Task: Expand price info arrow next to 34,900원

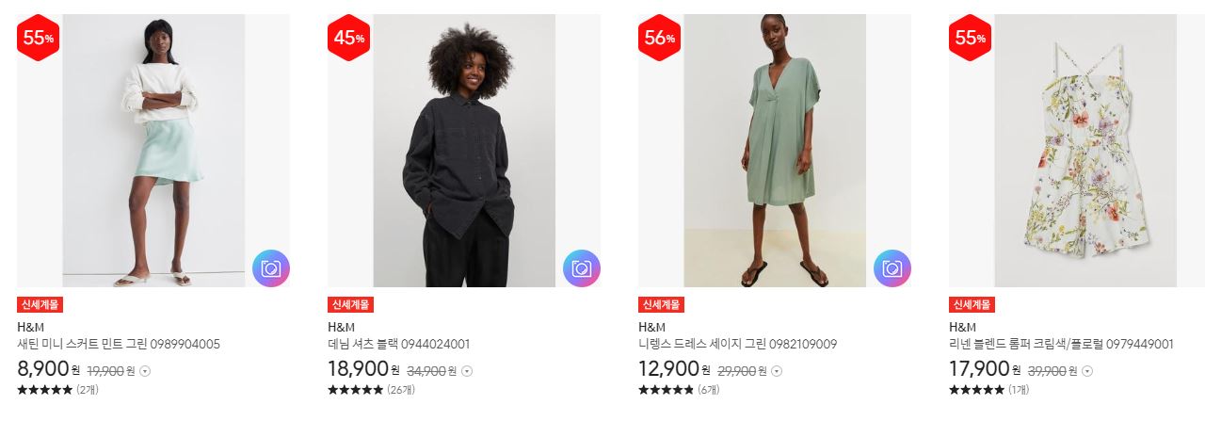Action: tap(467, 371)
